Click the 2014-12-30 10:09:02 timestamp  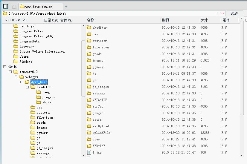tap(179, 133)
